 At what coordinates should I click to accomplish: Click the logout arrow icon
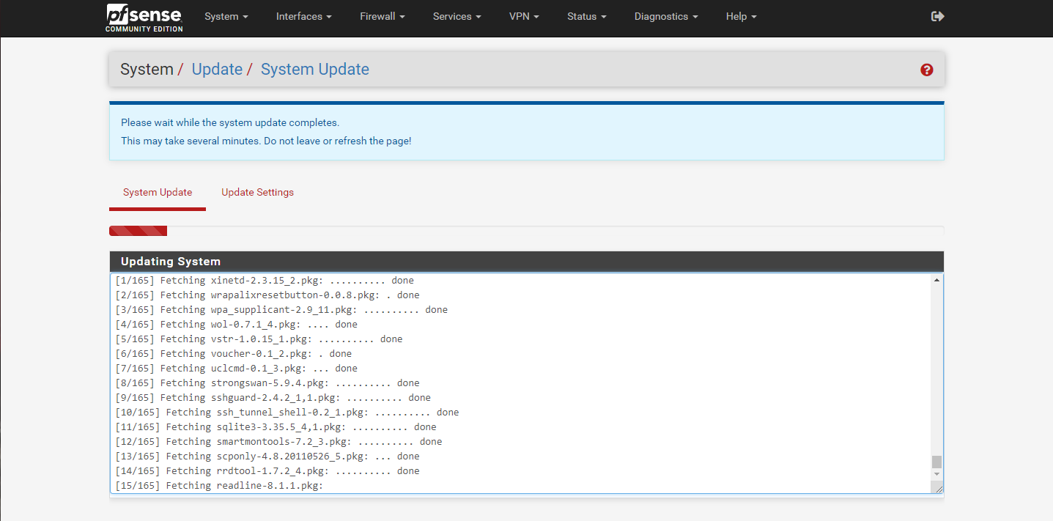pos(937,16)
